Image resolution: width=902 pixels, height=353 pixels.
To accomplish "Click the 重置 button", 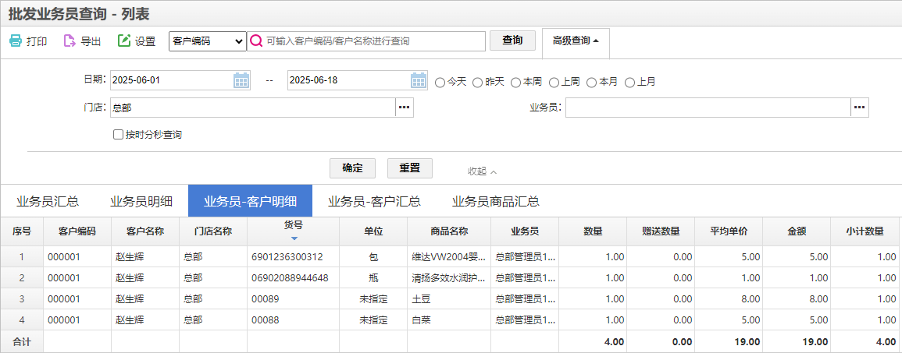I will pos(410,168).
